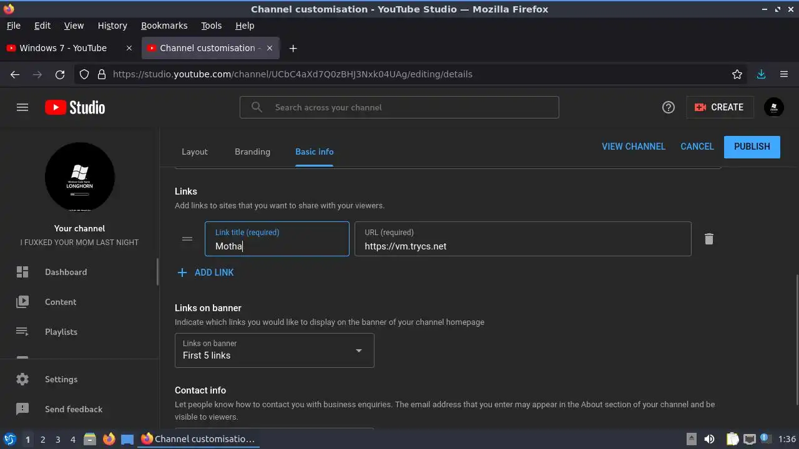This screenshot has height=449, width=799.
Task: Close the Windows 7 - YouTube tab
Action: click(x=129, y=48)
